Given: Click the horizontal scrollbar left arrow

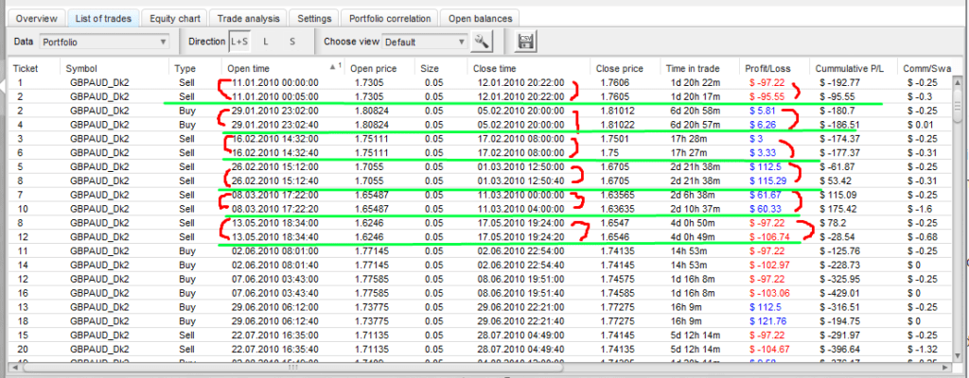Looking at the screenshot, I should 15,367.
